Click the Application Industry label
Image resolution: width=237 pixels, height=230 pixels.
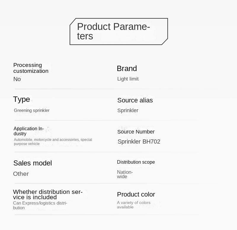[29, 131]
